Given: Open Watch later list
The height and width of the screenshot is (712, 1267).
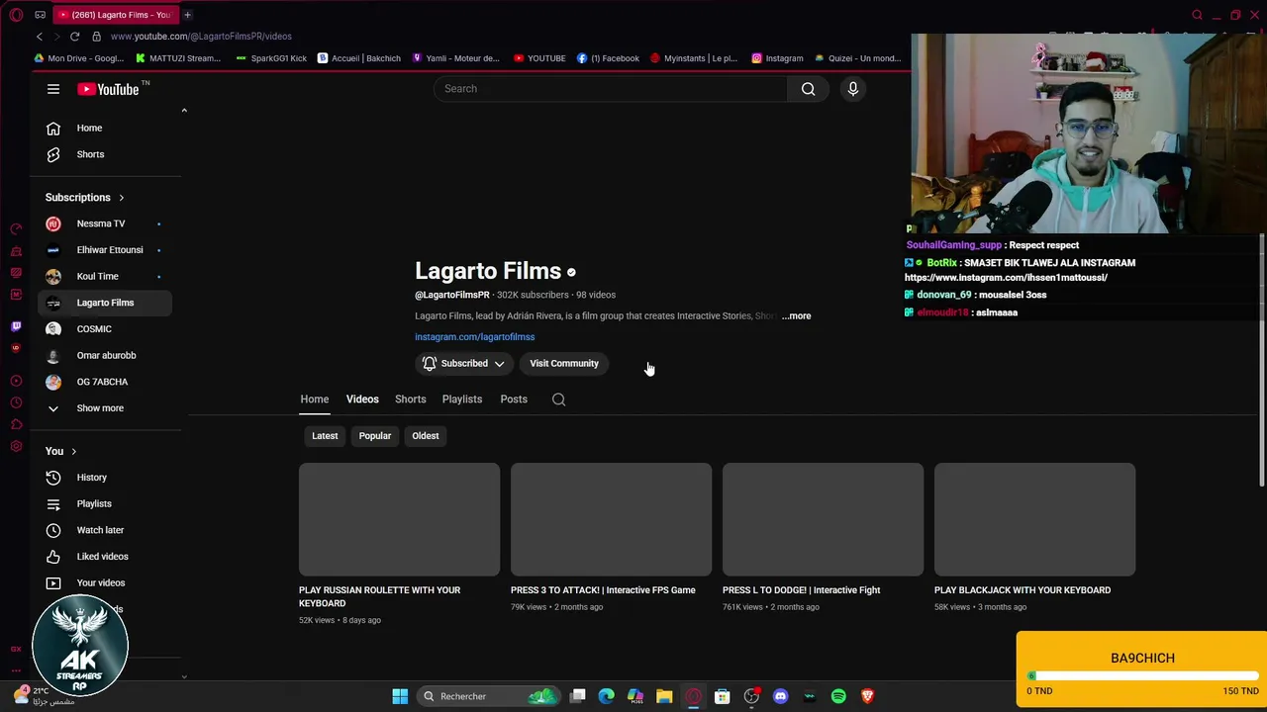Looking at the screenshot, I should (106, 530).
